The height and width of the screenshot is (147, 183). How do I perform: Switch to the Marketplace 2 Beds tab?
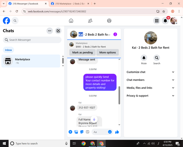point(70,4)
